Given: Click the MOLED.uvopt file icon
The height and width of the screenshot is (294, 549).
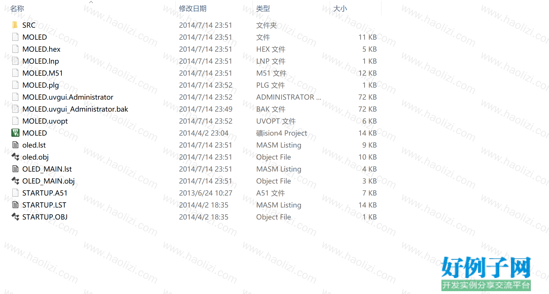Looking at the screenshot, I should [15, 121].
